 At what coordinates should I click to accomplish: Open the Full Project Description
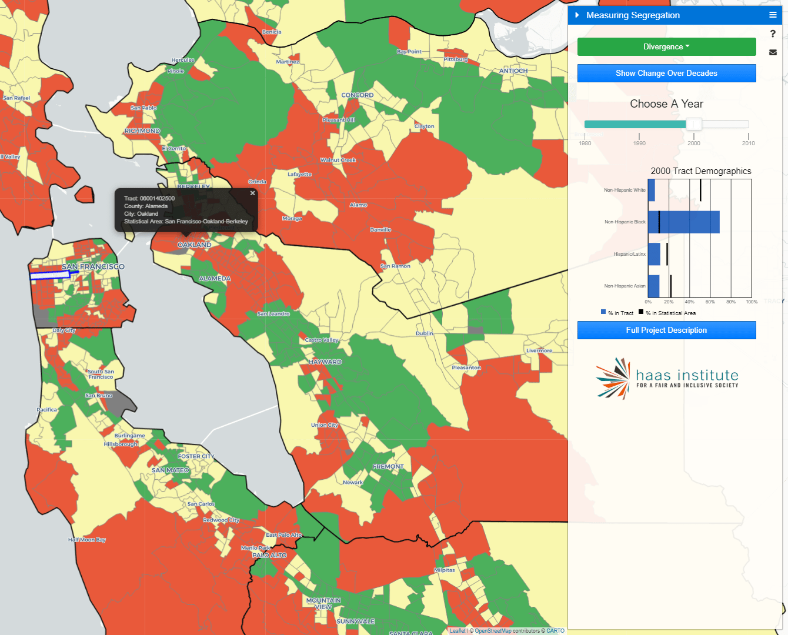tap(666, 330)
